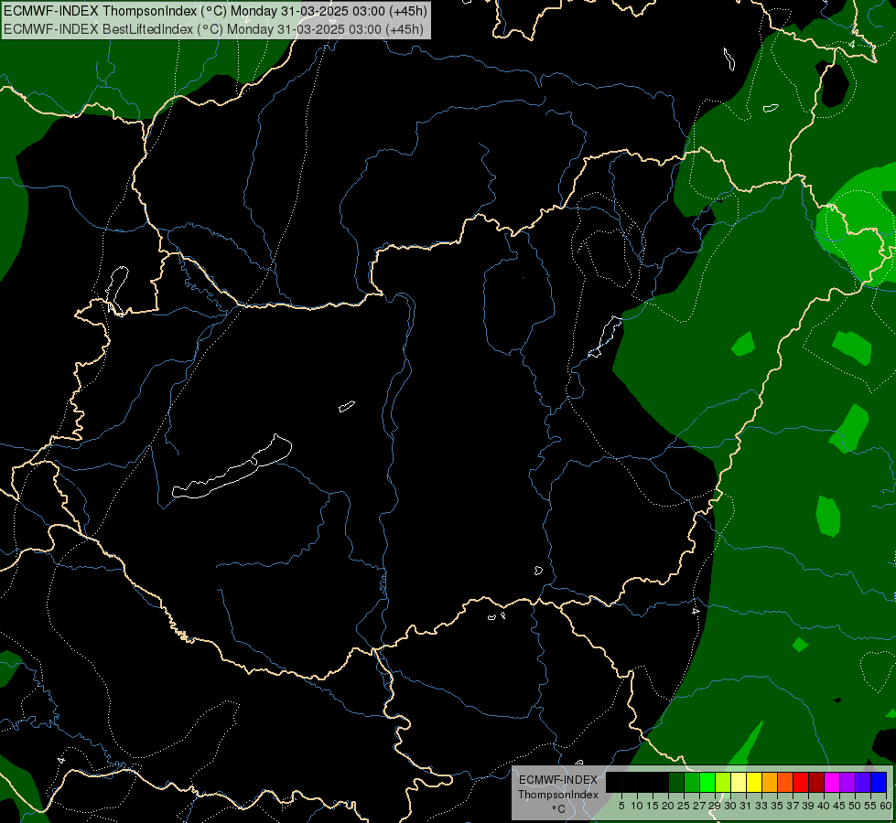Screen dimensions: 896x823
Task: Click the ThompsonIndex label in the legend
Action: click(x=558, y=795)
